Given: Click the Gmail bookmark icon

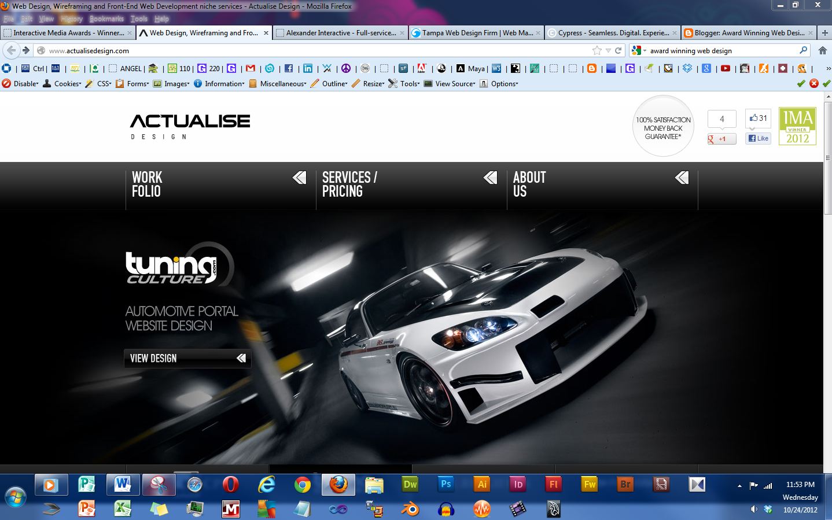Looking at the screenshot, I should click(251, 68).
